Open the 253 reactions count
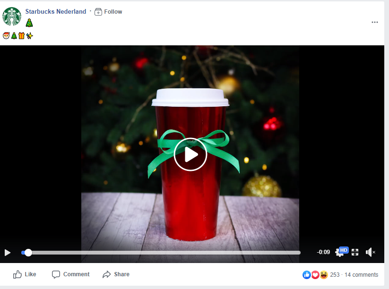Screen dimensions: 389x289 (x=335, y=275)
